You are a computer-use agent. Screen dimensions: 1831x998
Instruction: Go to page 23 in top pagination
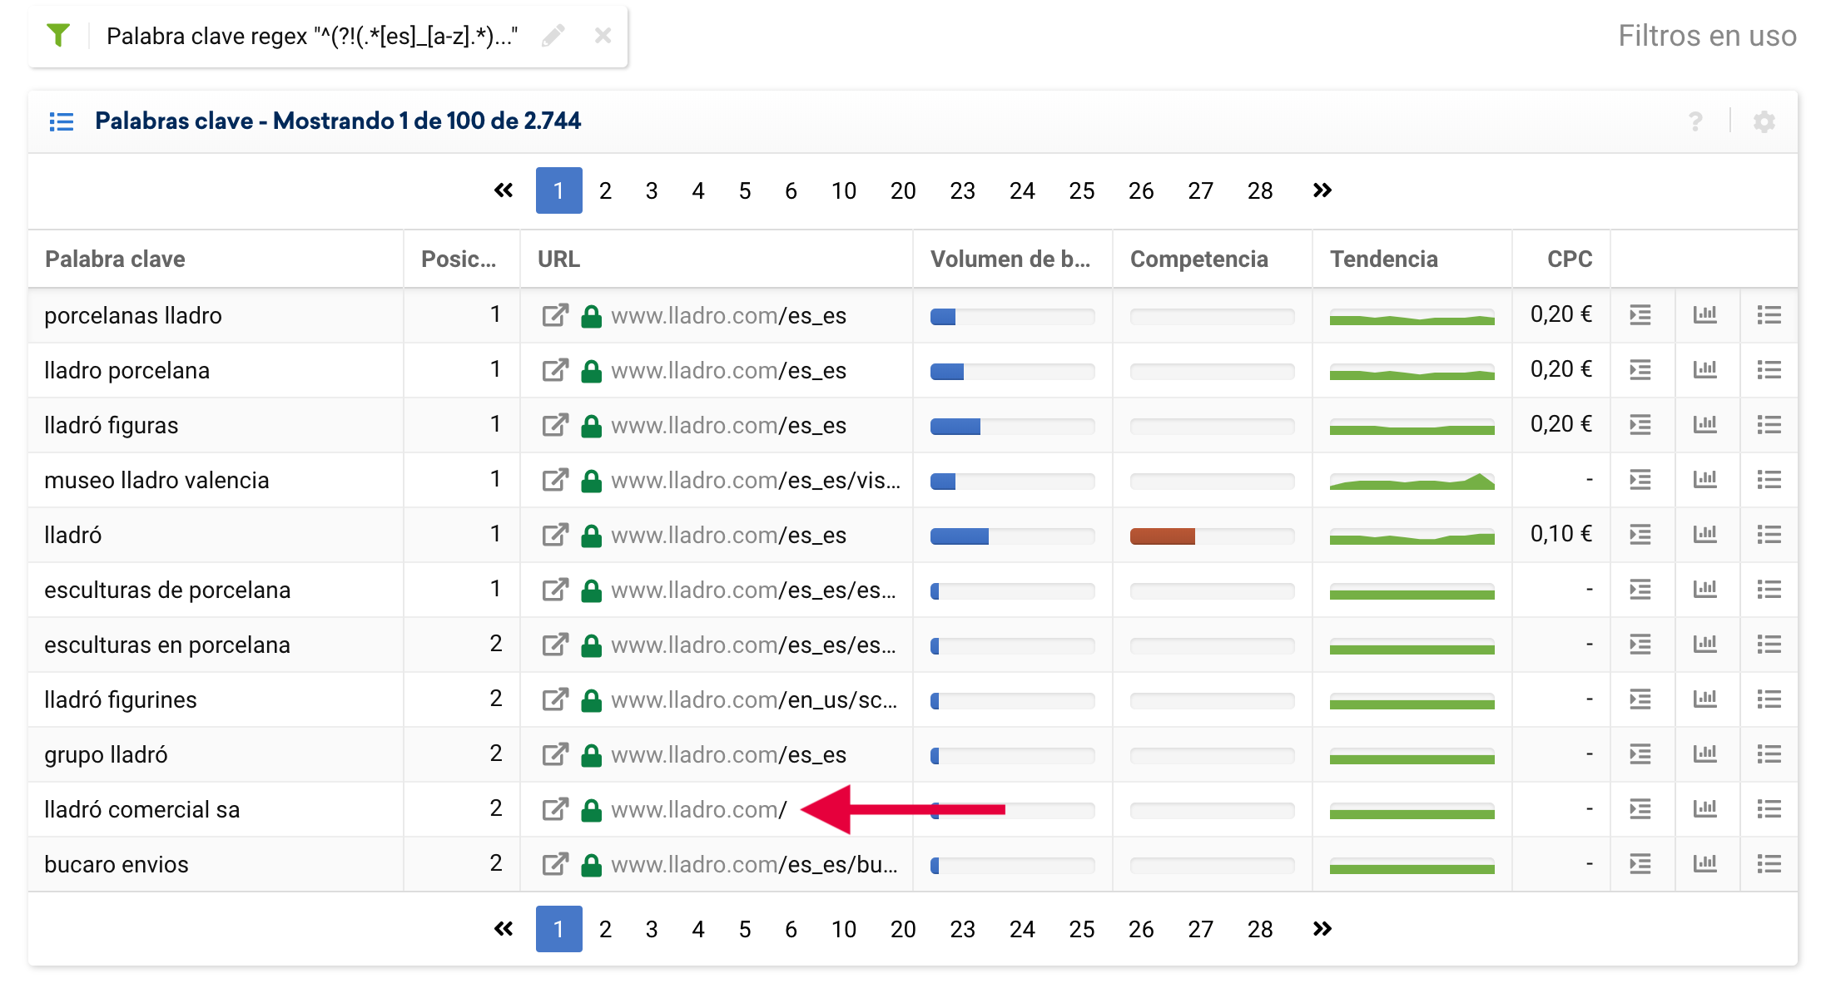click(x=962, y=190)
